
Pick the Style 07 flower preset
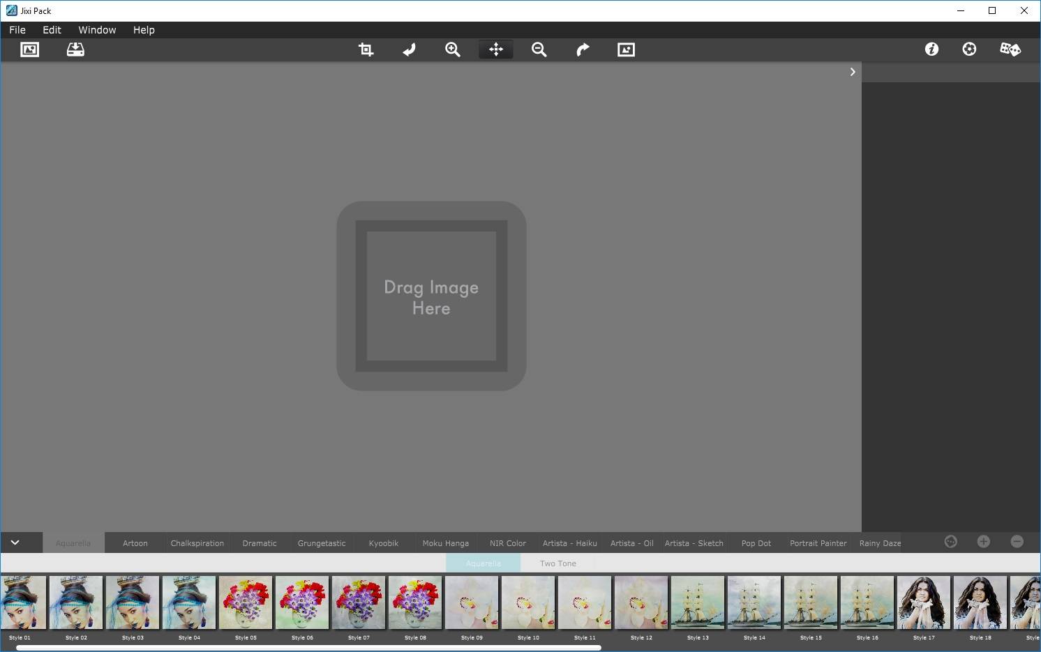pyautogui.click(x=359, y=602)
